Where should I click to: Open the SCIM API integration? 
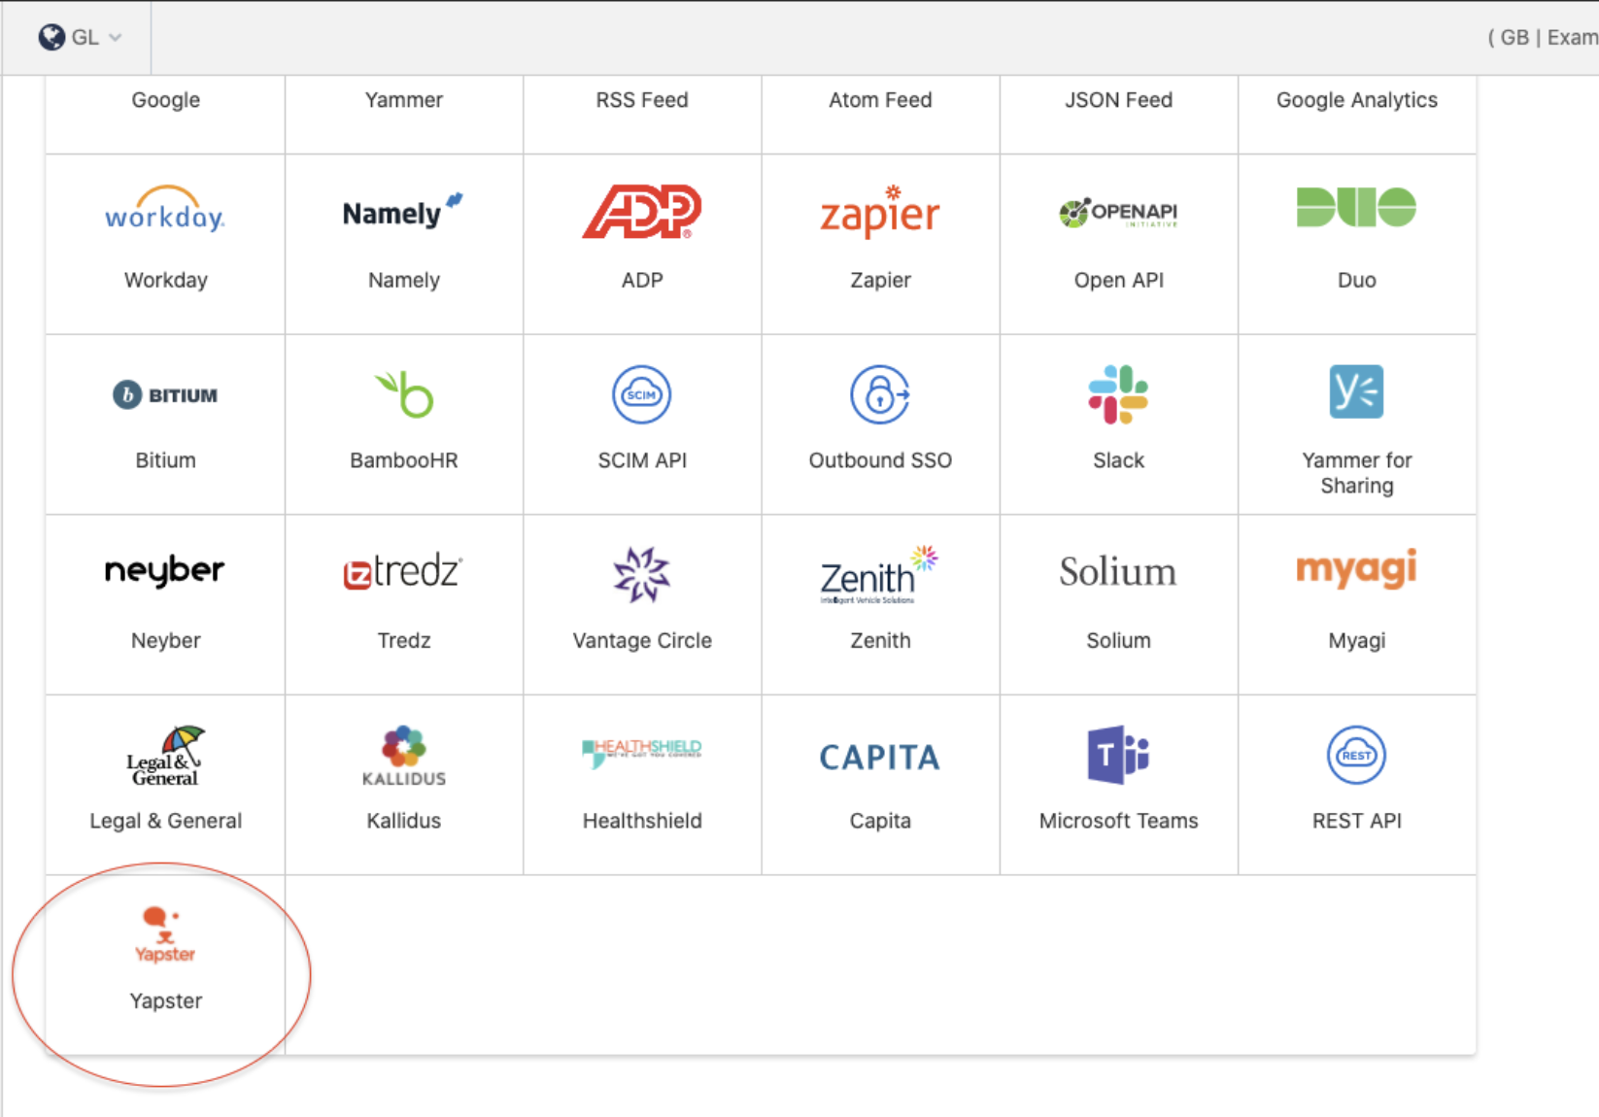coord(641,418)
